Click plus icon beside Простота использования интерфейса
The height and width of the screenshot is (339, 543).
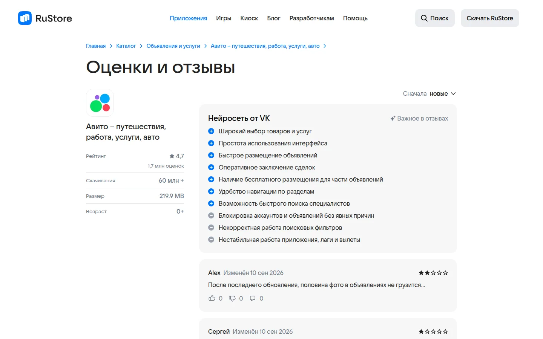tap(211, 143)
